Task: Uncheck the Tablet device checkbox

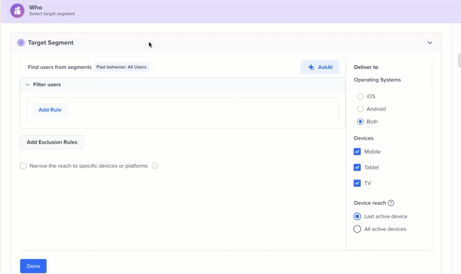Action: pos(357,167)
